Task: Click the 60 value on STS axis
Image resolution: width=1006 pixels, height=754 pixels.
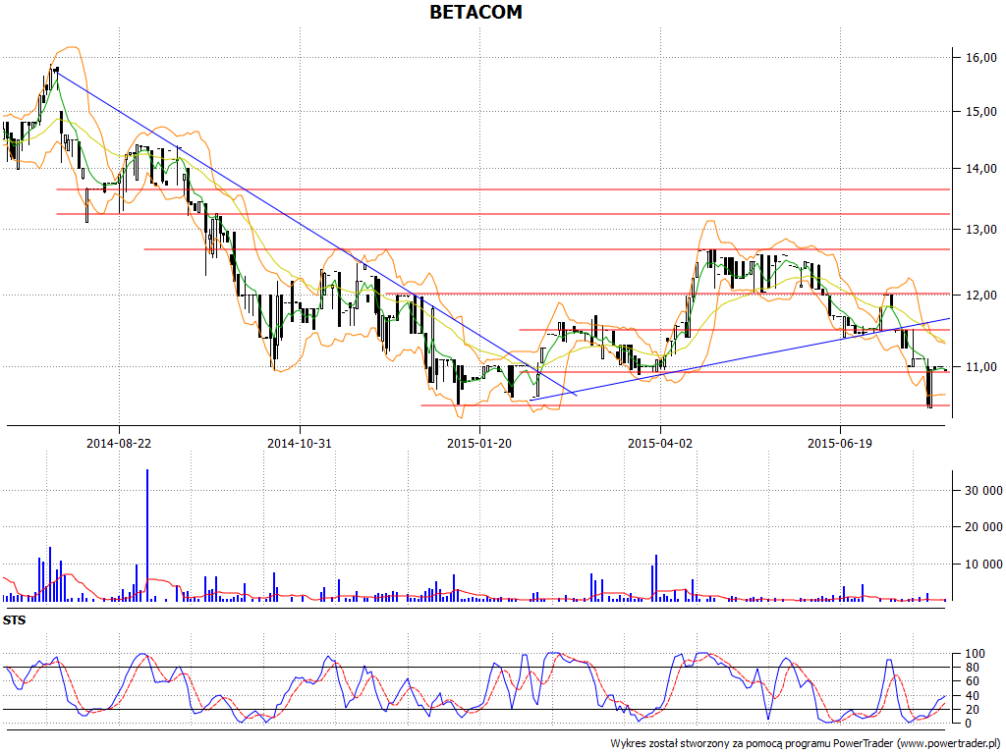Action: (x=972, y=681)
